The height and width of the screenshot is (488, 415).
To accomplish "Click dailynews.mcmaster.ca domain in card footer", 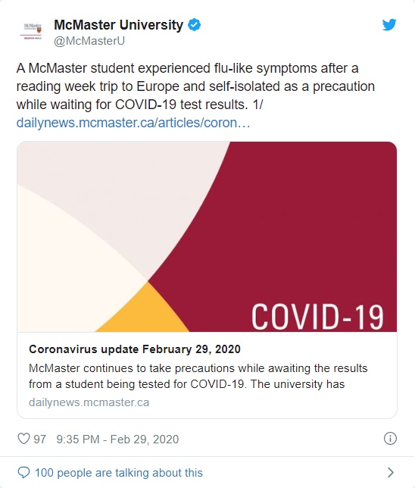I will pos(89,402).
